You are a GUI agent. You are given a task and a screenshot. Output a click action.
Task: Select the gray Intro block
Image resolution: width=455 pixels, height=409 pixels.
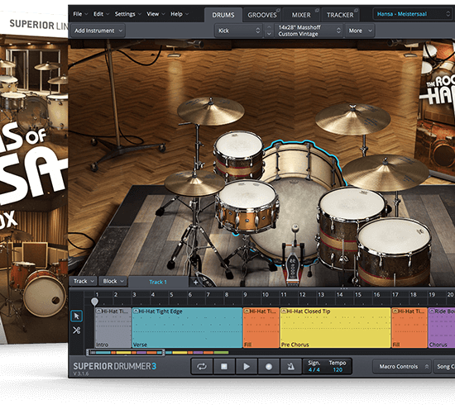pyautogui.click(x=113, y=327)
